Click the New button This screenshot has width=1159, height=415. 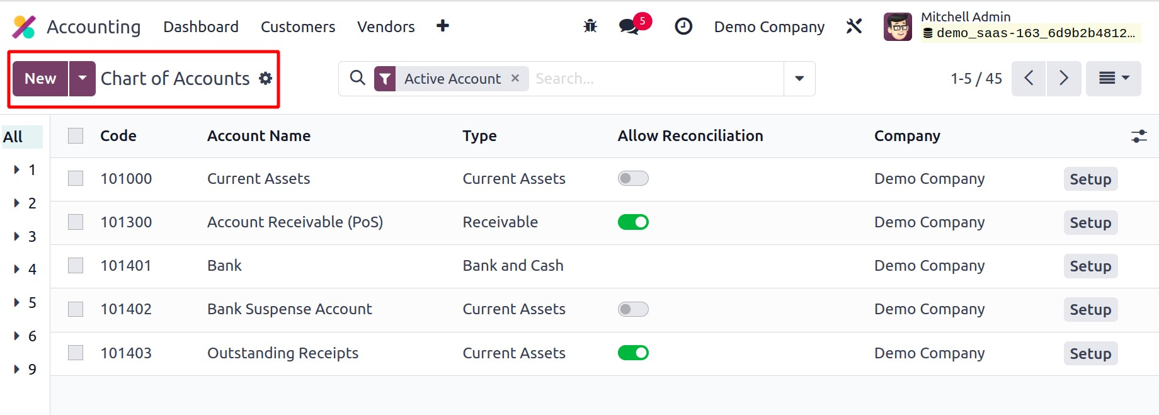pos(40,78)
